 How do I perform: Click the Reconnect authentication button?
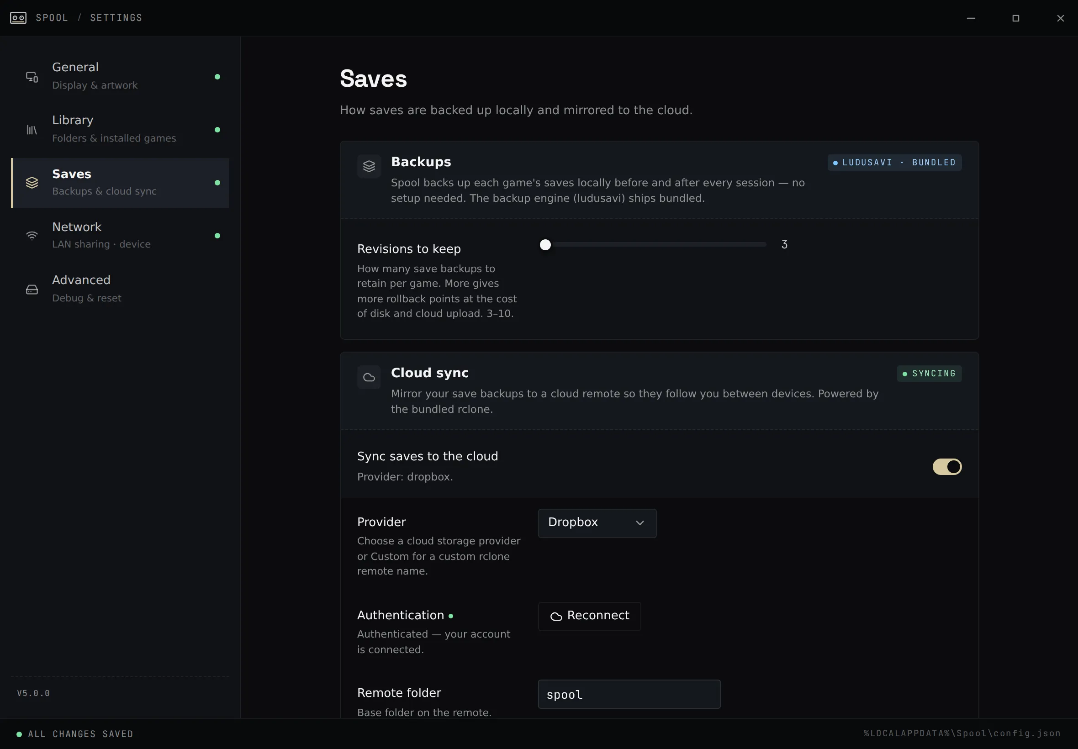(589, 617)
